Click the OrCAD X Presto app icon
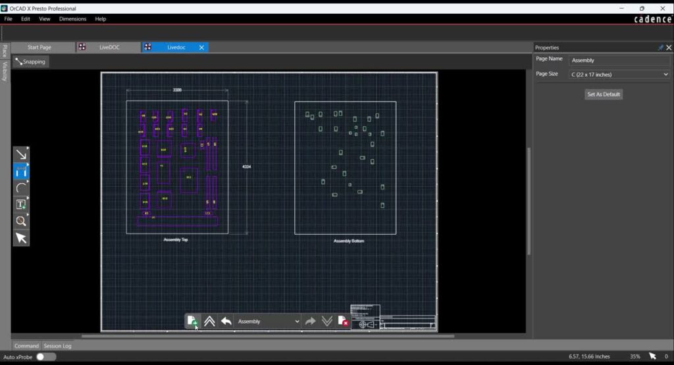This screenshot has height=365, width=674. [x=5, y=8]
